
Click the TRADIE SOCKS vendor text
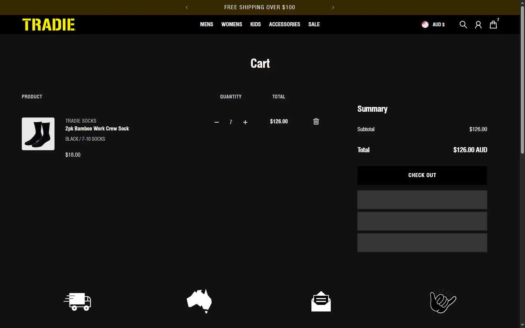pyautogui.click(x=81, y=121)
